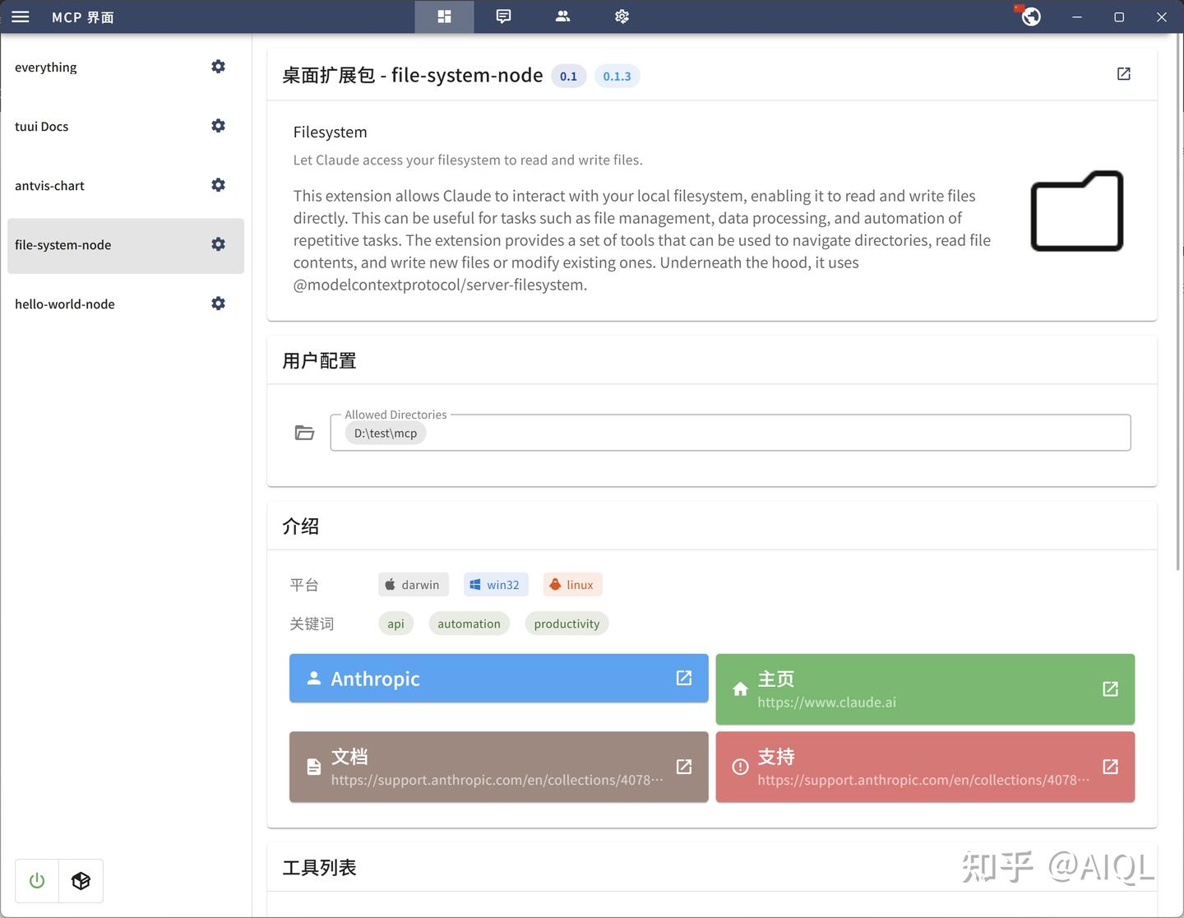Click the Allowed Directories input field
The height and width of the screenshot is (918, 1184).
tap(730, 433)
